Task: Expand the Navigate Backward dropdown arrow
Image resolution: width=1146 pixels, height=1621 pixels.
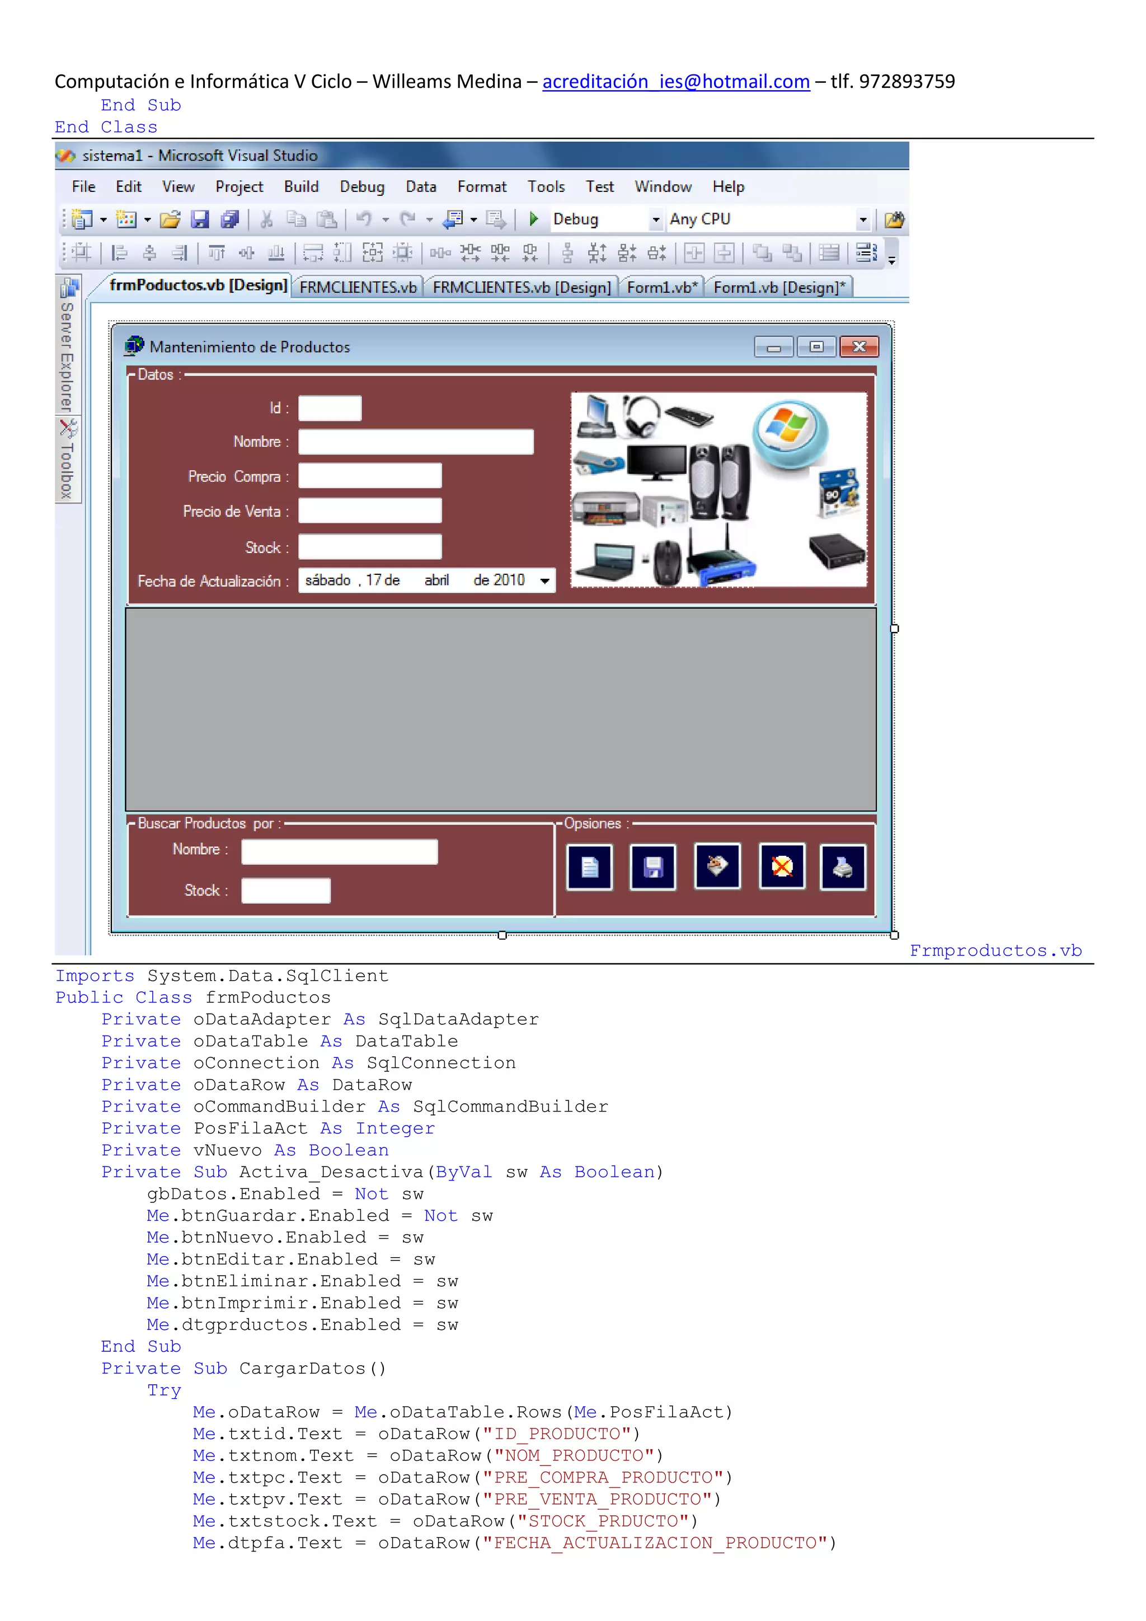Action: [473, 219]
